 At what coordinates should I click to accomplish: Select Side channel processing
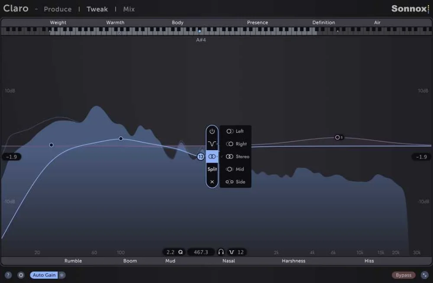235,182
